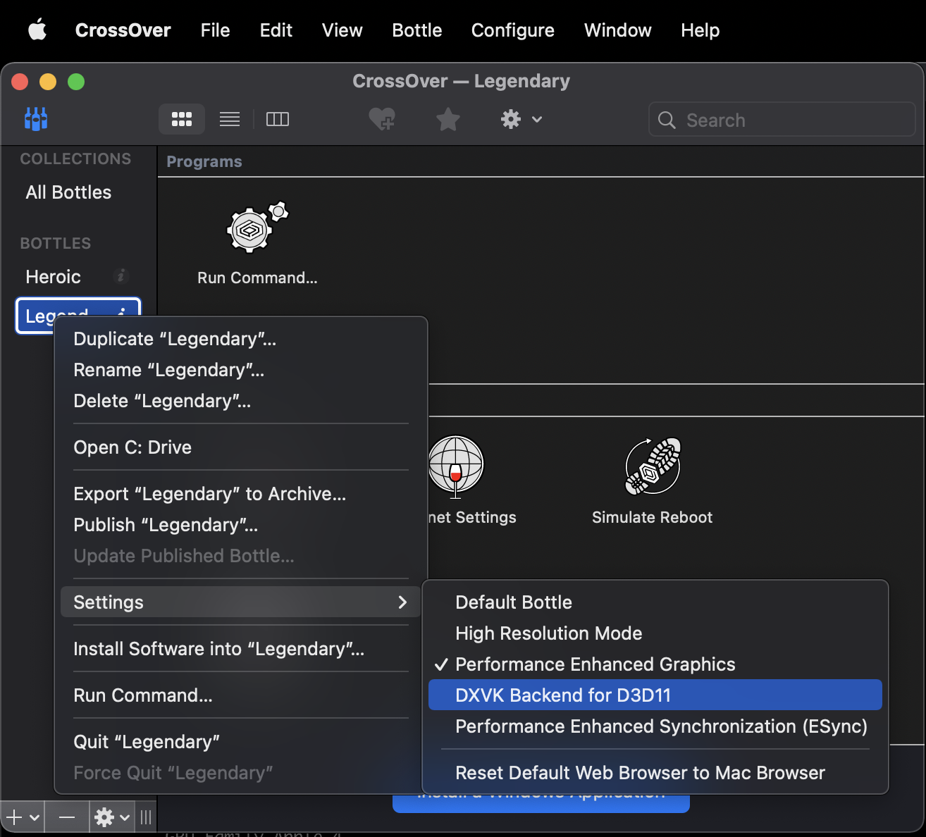Click the CrossOver bottles icon in toolbar
Viewport: 926px width, 837px height.
(36, 119)
